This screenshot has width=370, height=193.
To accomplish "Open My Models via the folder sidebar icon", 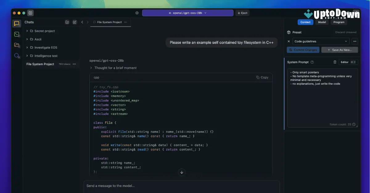I will tap(17, 45).
